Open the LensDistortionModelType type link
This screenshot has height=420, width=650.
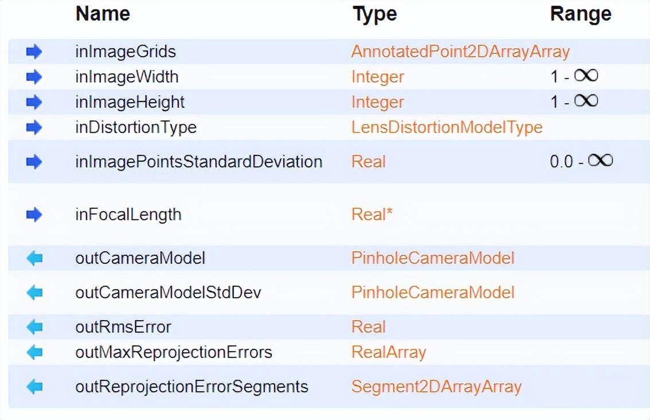[x=447, y=127]
